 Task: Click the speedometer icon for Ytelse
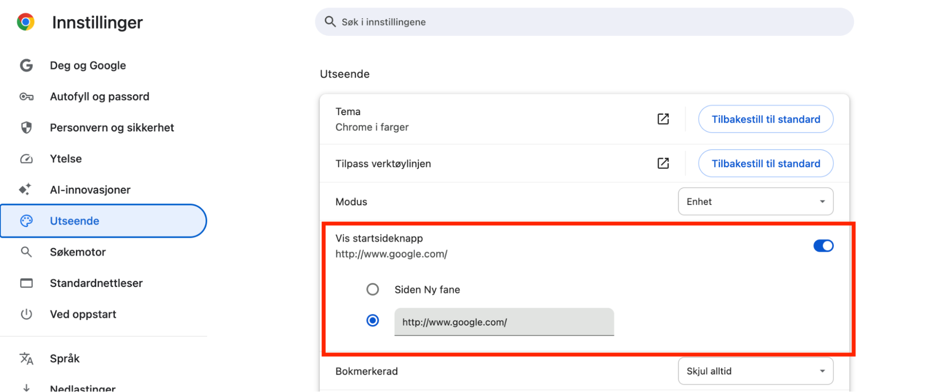(27, 159)
